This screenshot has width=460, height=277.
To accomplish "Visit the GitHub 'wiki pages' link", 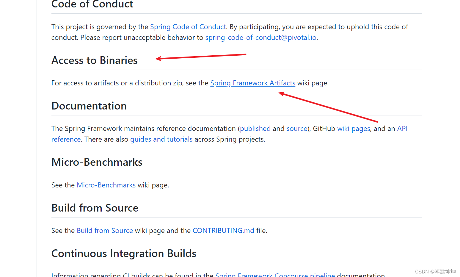I will pos(354,129).
